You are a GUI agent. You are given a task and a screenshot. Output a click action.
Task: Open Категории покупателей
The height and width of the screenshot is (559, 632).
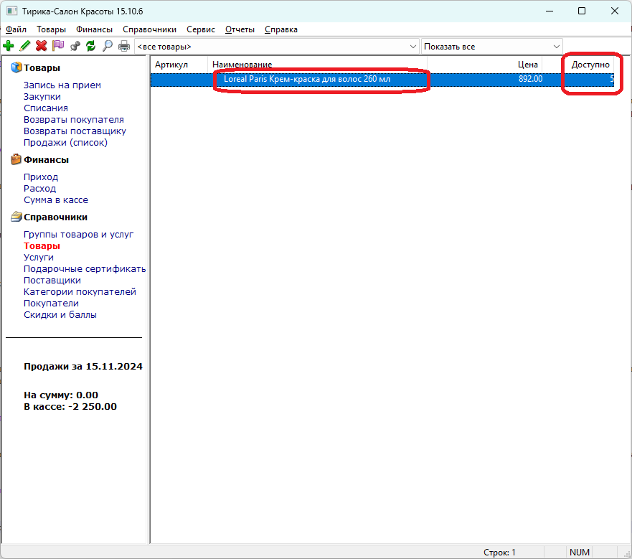(x=80, y=291)
